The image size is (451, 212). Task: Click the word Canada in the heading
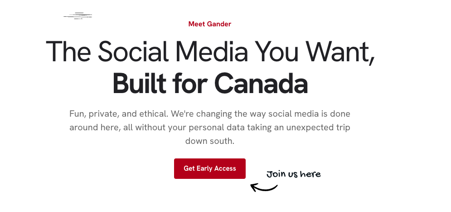[x=261, y=83]
